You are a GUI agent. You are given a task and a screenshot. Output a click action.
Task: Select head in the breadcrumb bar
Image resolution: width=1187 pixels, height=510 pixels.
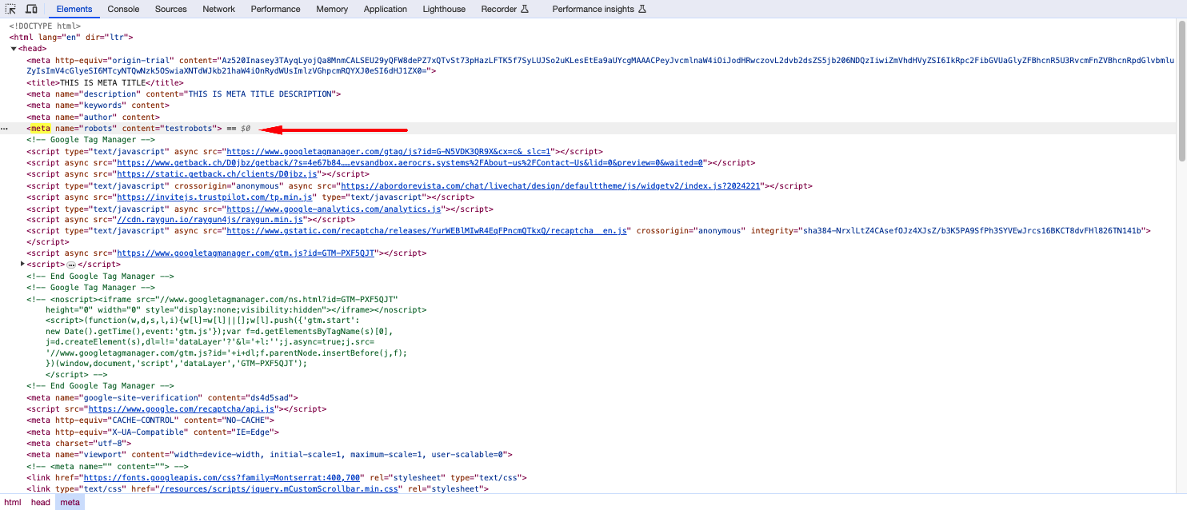coord(40,502)
